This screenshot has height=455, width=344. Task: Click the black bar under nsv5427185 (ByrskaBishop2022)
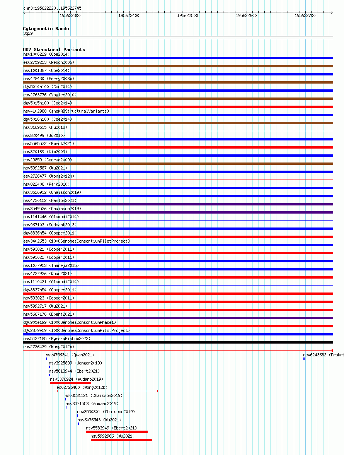[178, 342]
